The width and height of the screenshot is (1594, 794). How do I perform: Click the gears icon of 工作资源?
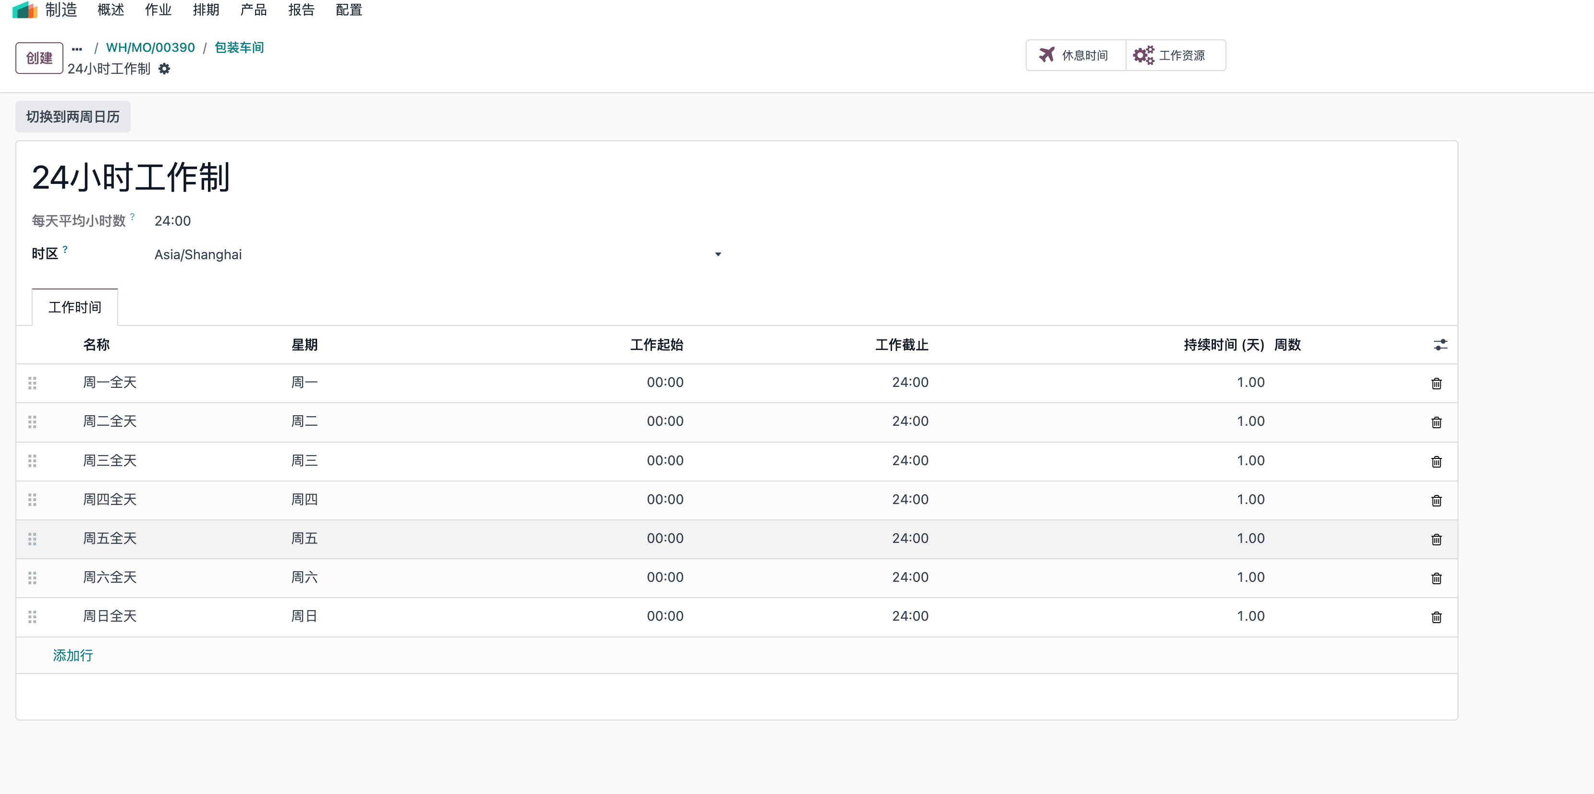pos(1143,55)
